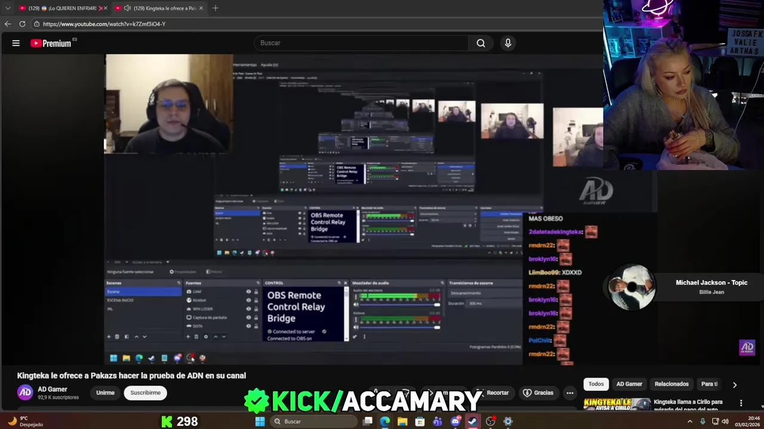Open the Kingteka llama a Cirilo thumbnail
Viewport: 764px width, 429px height.
[x=617, y=404]
